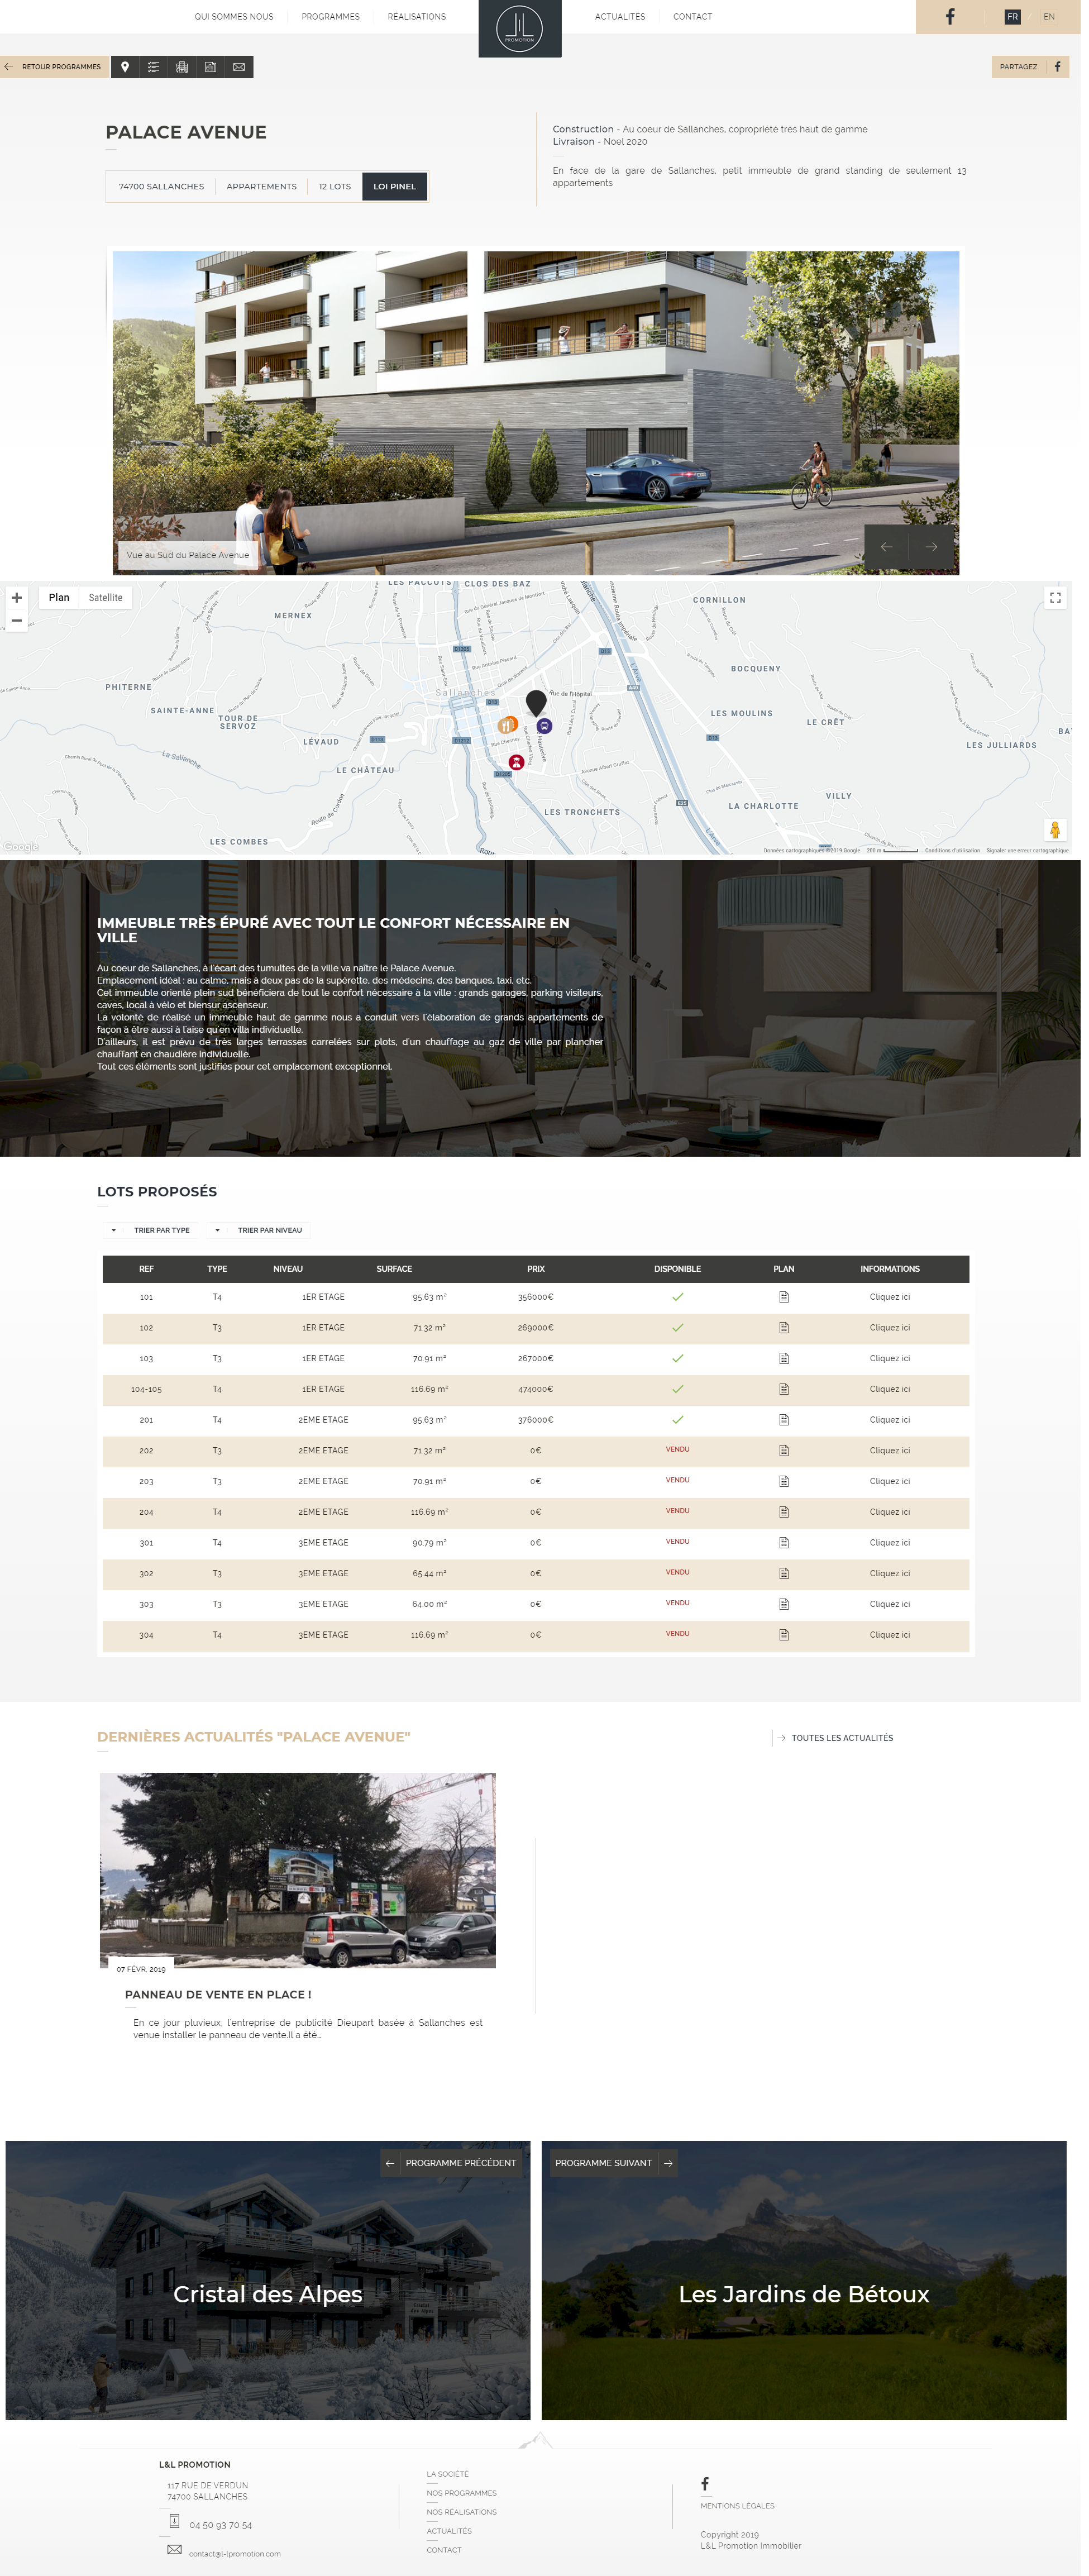Open Qui sommes nous menu
1089x2576 pixels.
coord(234,17)
